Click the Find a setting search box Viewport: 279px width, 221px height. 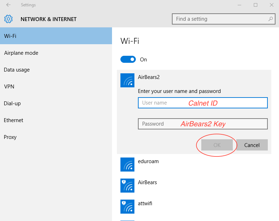pyautogui.click(x=223, y=19)
